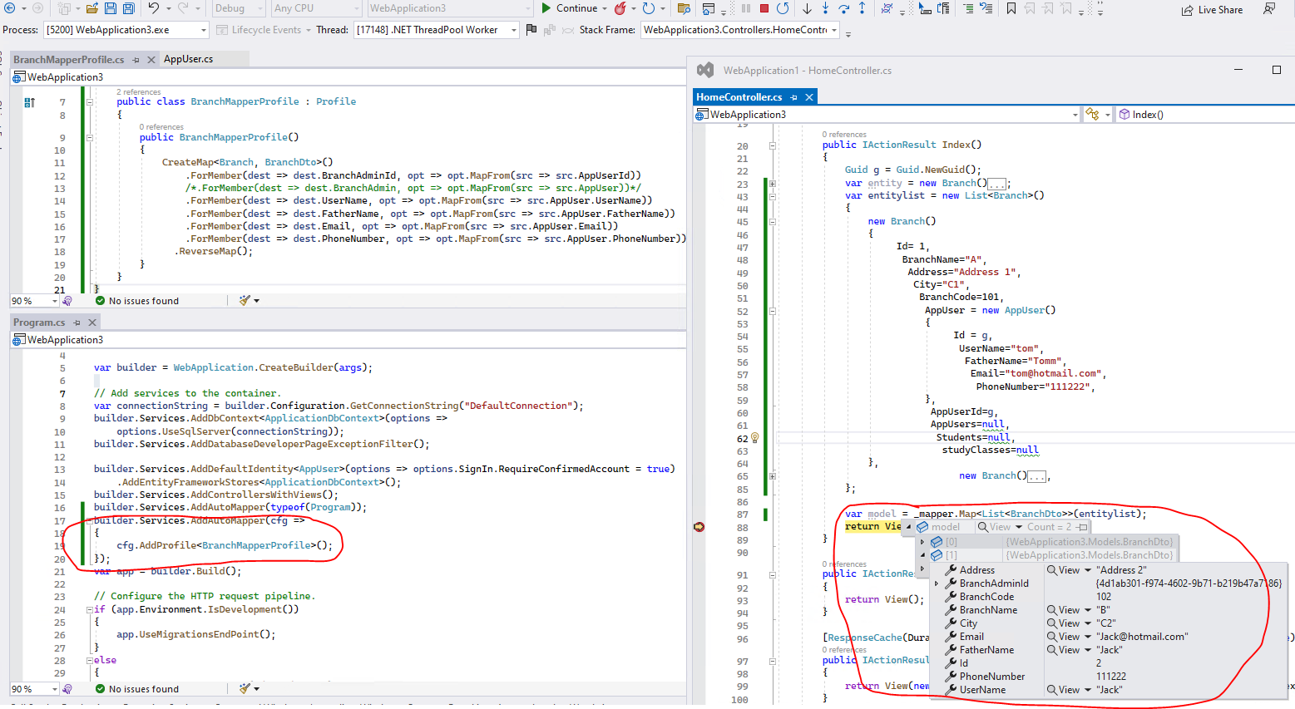Image resolution: width=1295 pixels, height=709 pixels.
Task: Click the Live Share button
Action: point(1212,9)
